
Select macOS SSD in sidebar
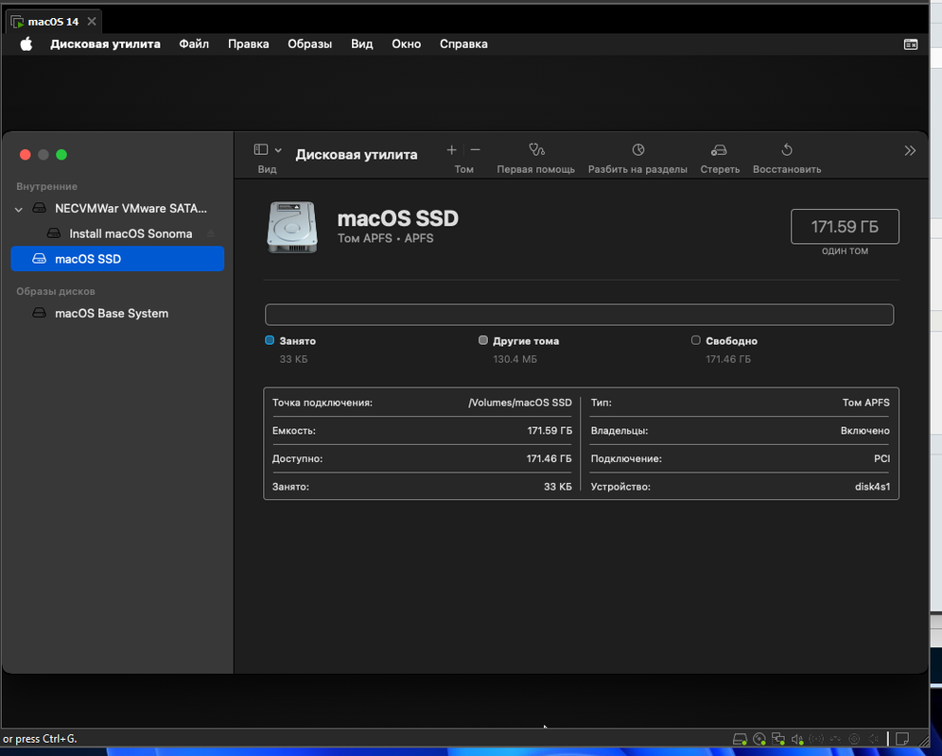coord(117,259)
